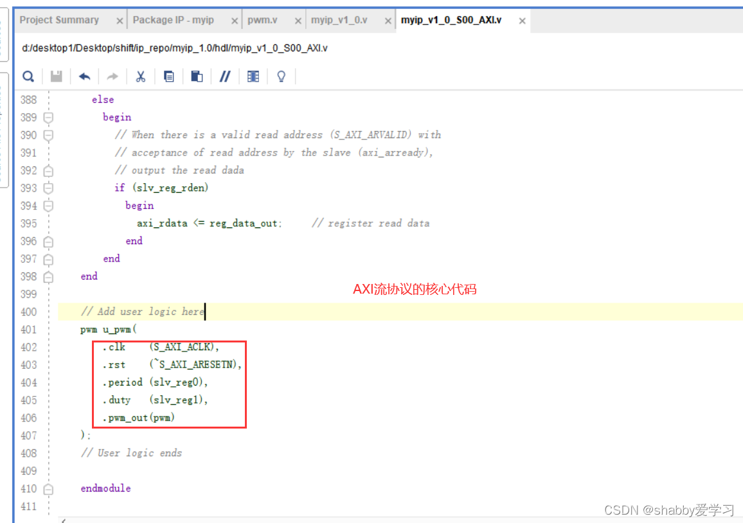Close the myip_v1_0_S00_AXI.v tab
The width and height of the screenshot is (743, 523).
pos(522,21)
